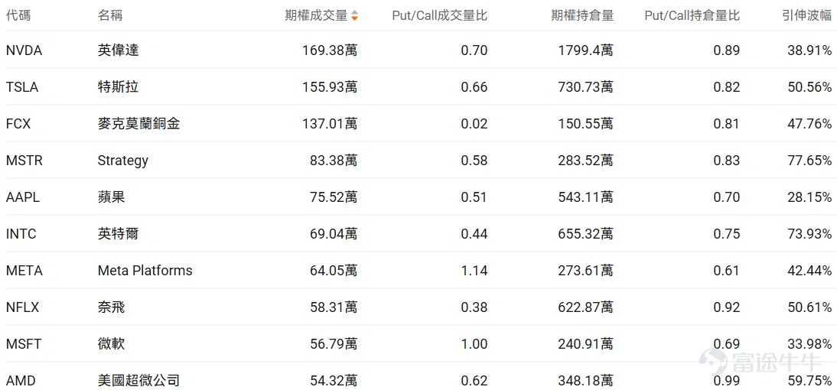Viewport: 837px width, 390px height.
Task: Click FCX option volume 137.01萬
Action: click(x=330, y=125)
